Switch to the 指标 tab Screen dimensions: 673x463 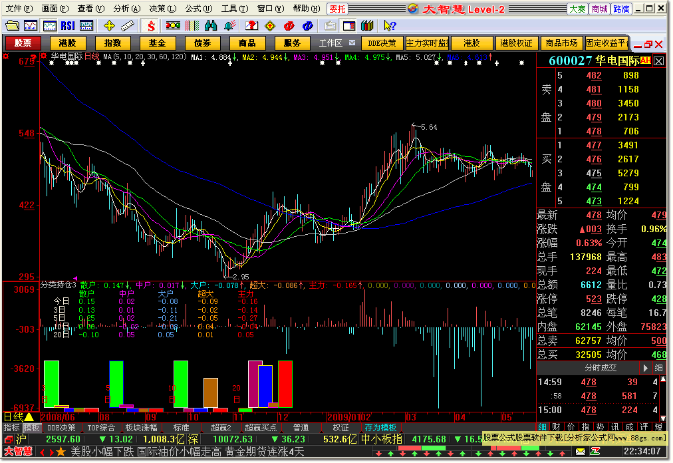pyautogui.click(x=11, y=428)
